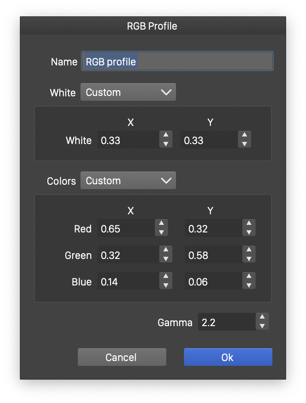Viewport: 306px width, 403px height.
Task: Decrement the Green Y coordinate stepper
Action: coord(249,259)
